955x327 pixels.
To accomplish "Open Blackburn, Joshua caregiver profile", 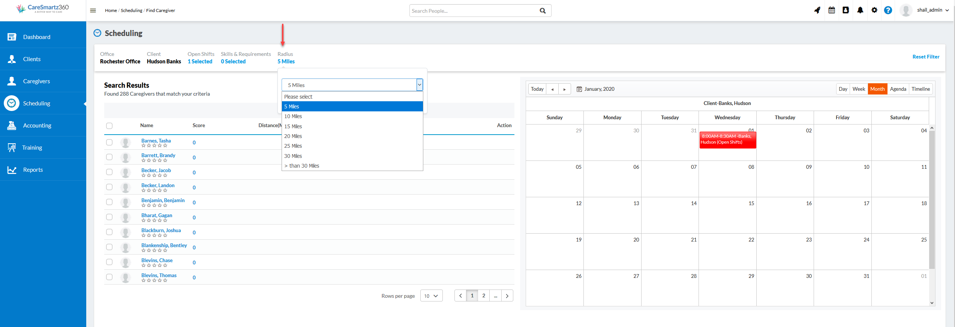I will [161, 230].
